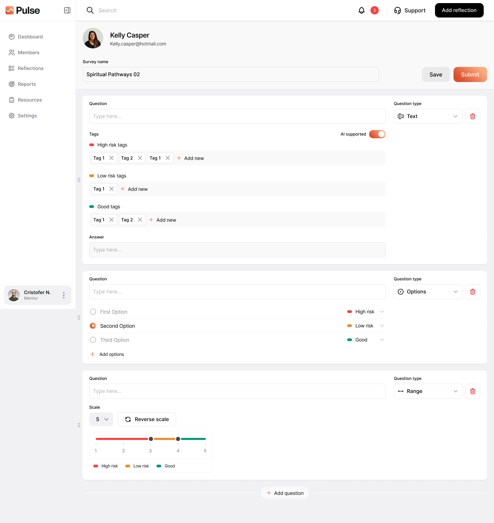This screenshot has width=494, height=523.
Task: Remove the Range question with the trash icon
Action: click(472, 391)
